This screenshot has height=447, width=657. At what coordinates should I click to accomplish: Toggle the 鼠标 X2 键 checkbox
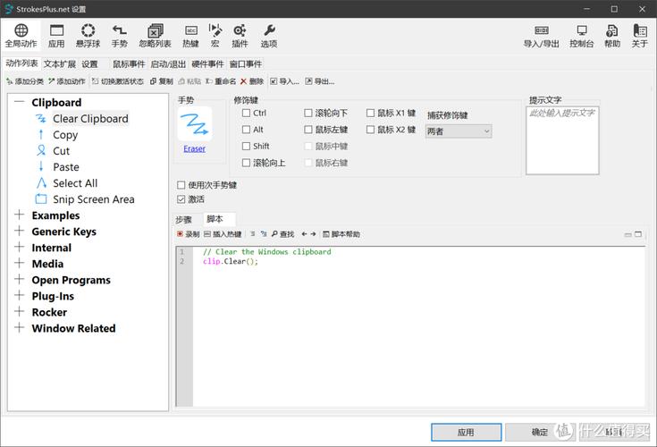[370, 130]
